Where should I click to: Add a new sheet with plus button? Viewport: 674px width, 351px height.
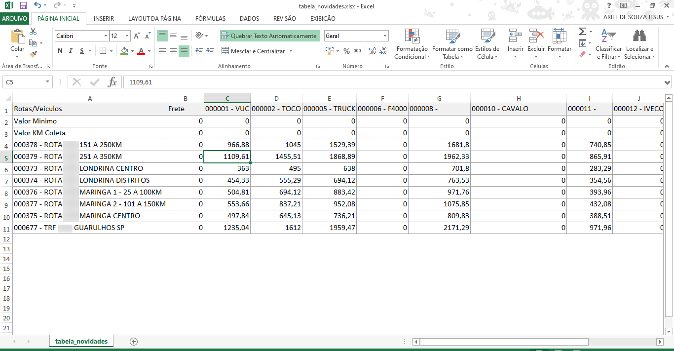pyautogui.click(x=133, y=342)
